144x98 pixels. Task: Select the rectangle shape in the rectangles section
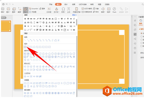coord(25,47)
